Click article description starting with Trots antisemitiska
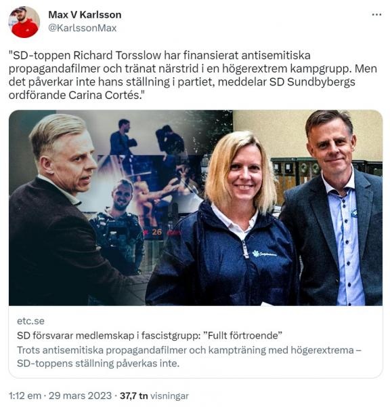The image size is (390, 407). point(189,357)
